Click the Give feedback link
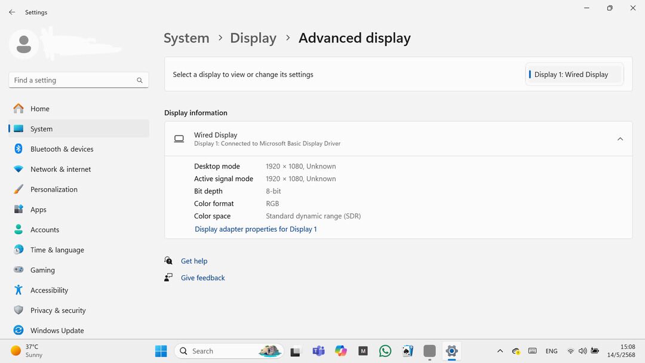645x363 pixels. click(203, 278)
